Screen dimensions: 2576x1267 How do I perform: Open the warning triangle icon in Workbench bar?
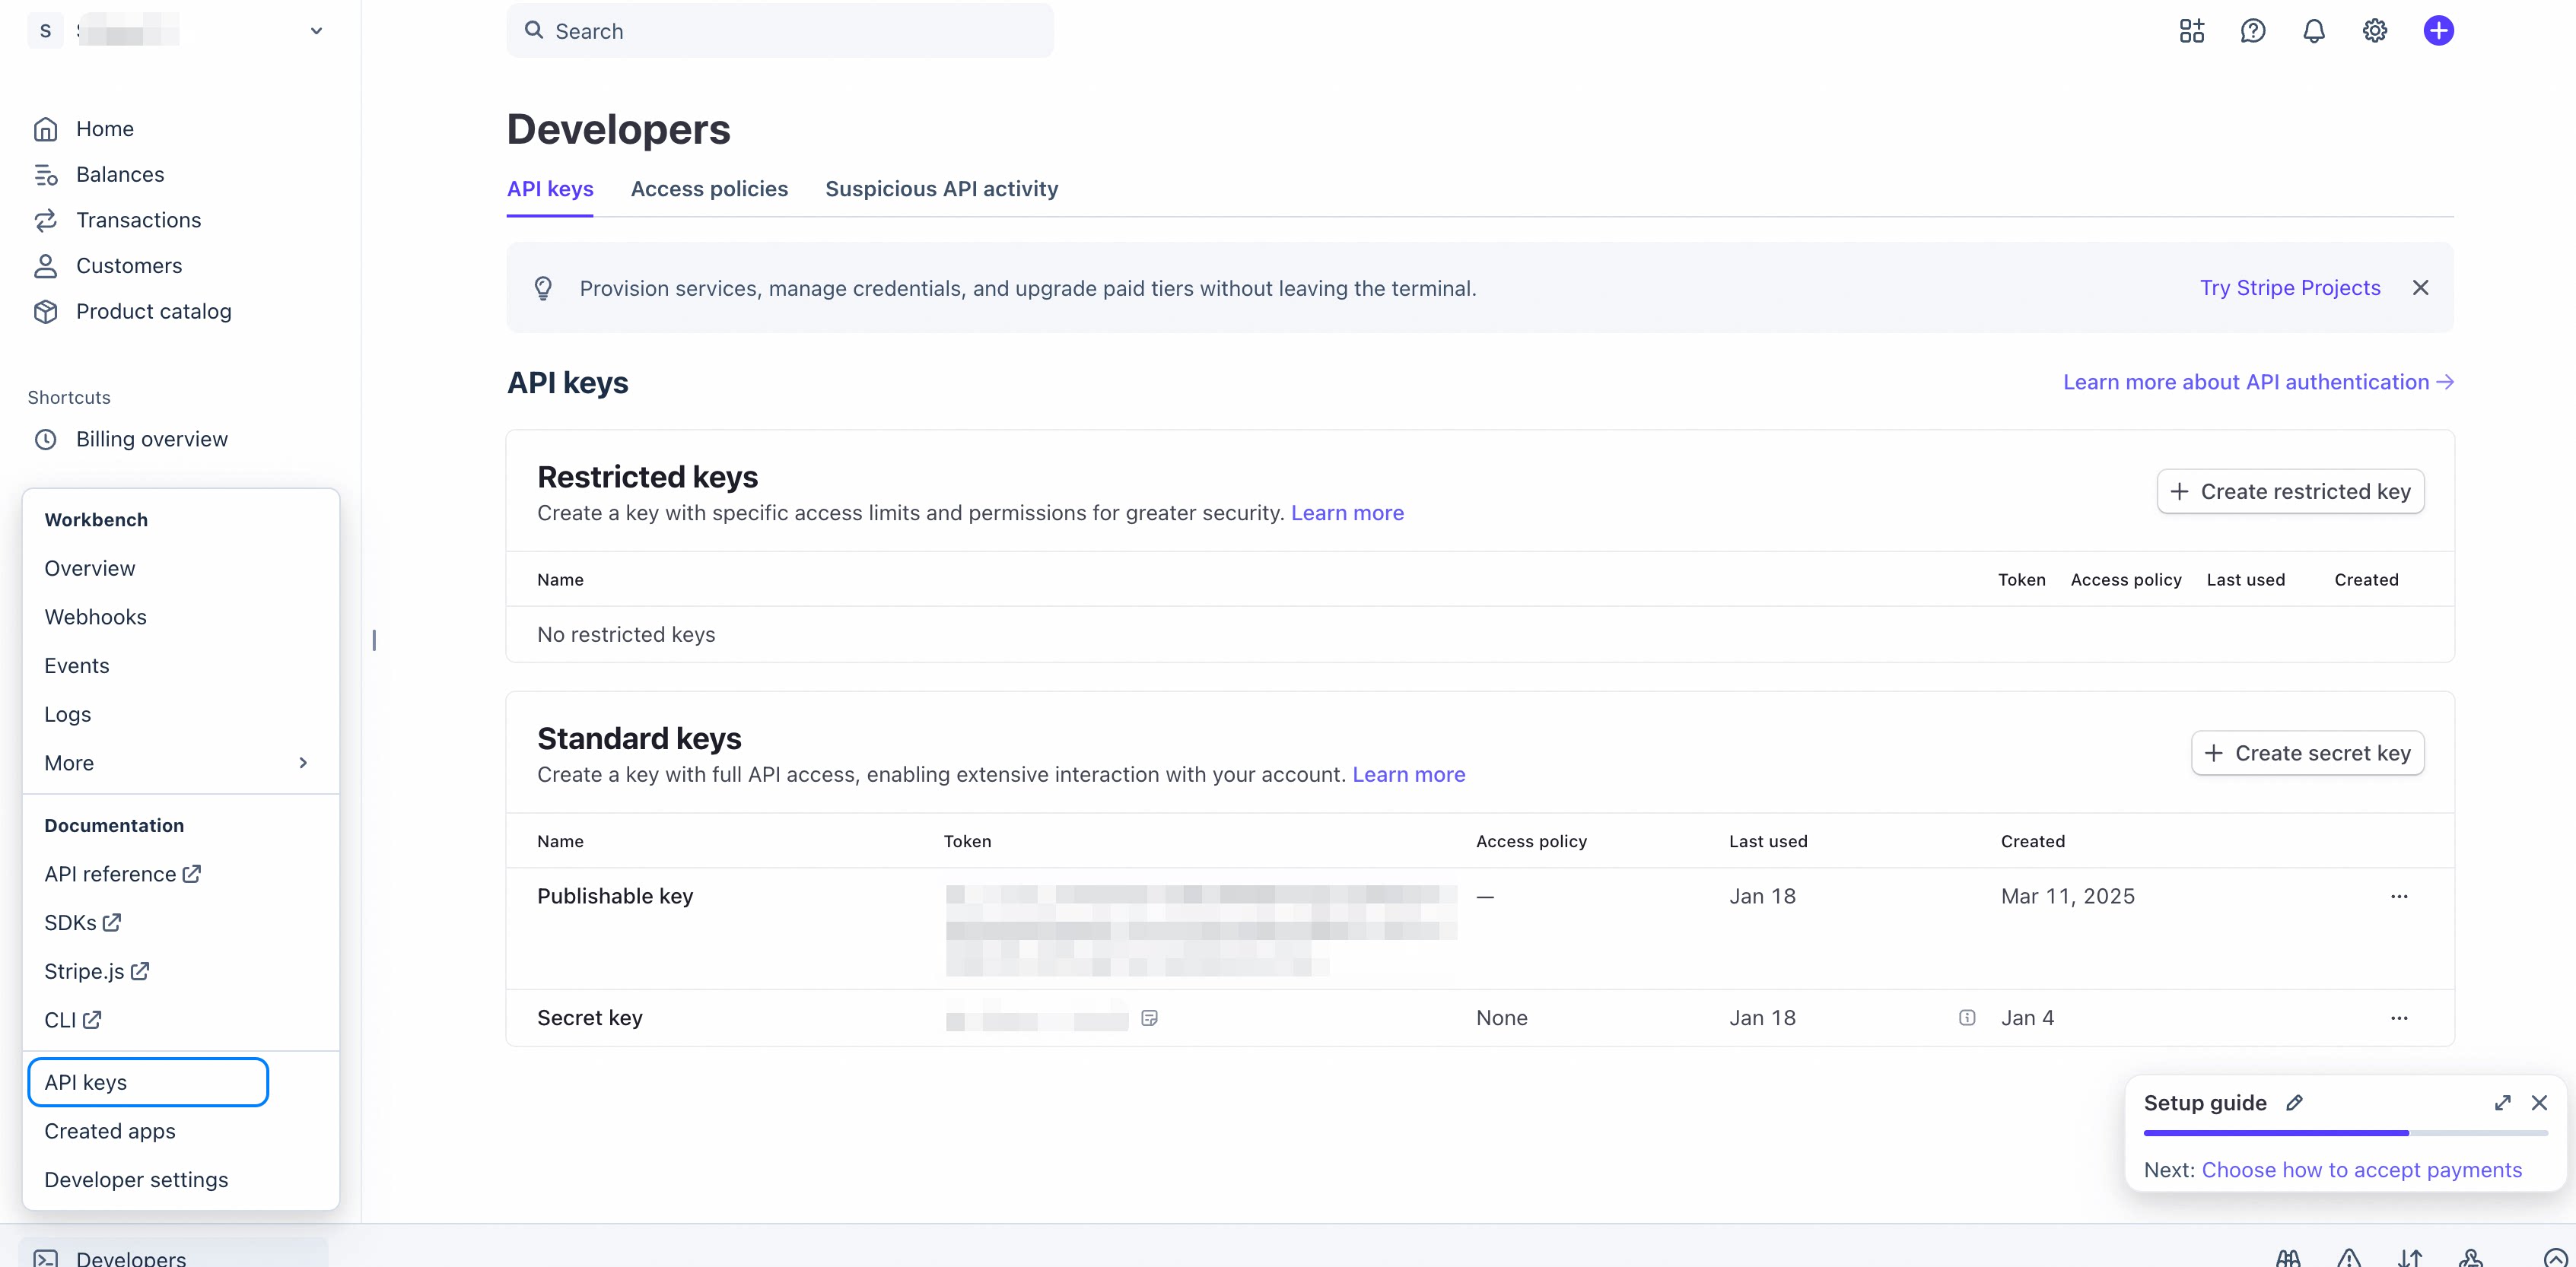[x=2349, y=1258]
